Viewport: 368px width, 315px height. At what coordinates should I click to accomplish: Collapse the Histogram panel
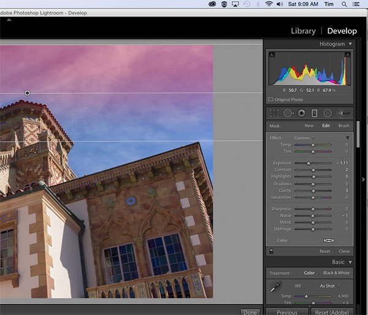(350, 44)
